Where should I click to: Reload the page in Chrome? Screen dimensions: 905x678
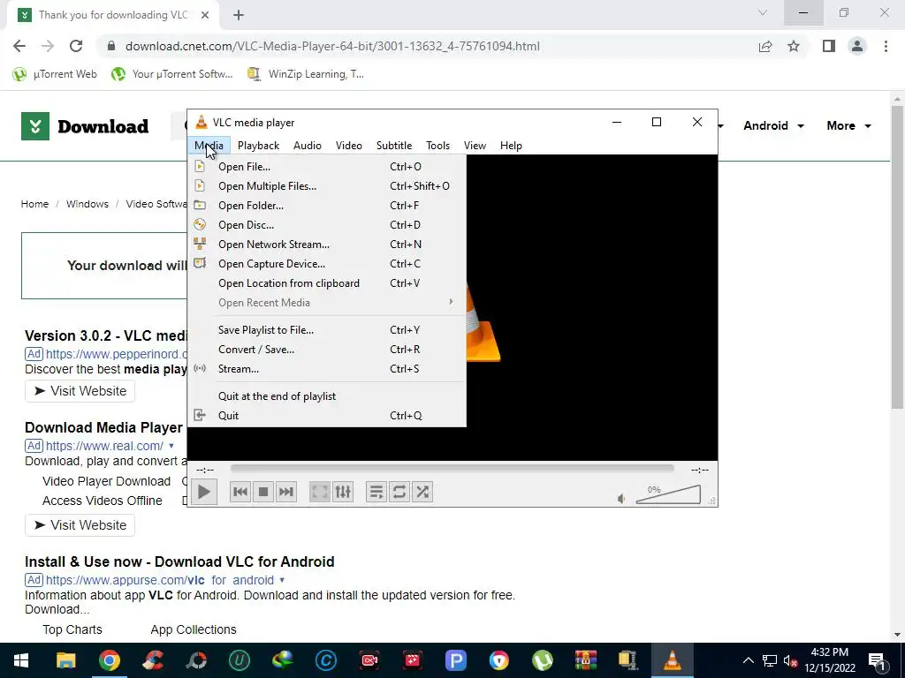[76, 46]
